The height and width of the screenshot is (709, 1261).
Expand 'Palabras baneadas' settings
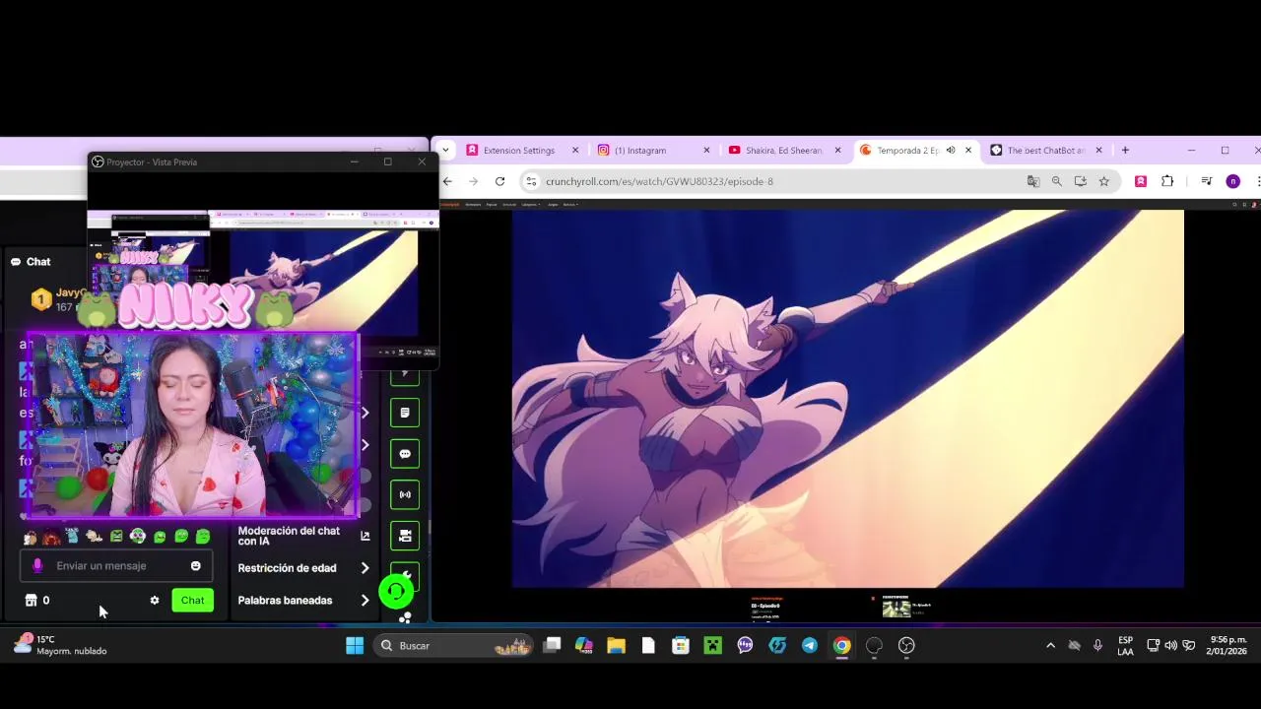click(304, 601)
